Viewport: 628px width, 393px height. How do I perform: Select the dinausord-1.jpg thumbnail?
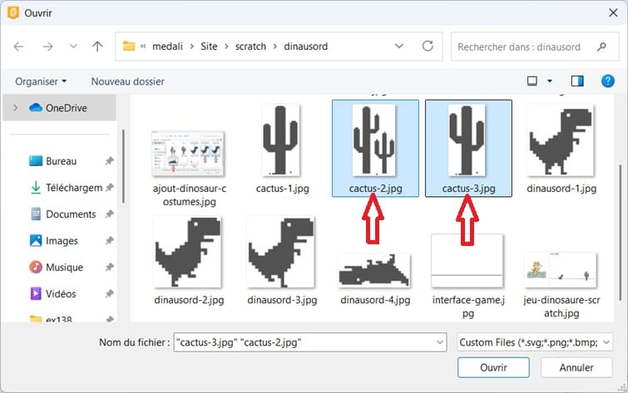point(561,140)
